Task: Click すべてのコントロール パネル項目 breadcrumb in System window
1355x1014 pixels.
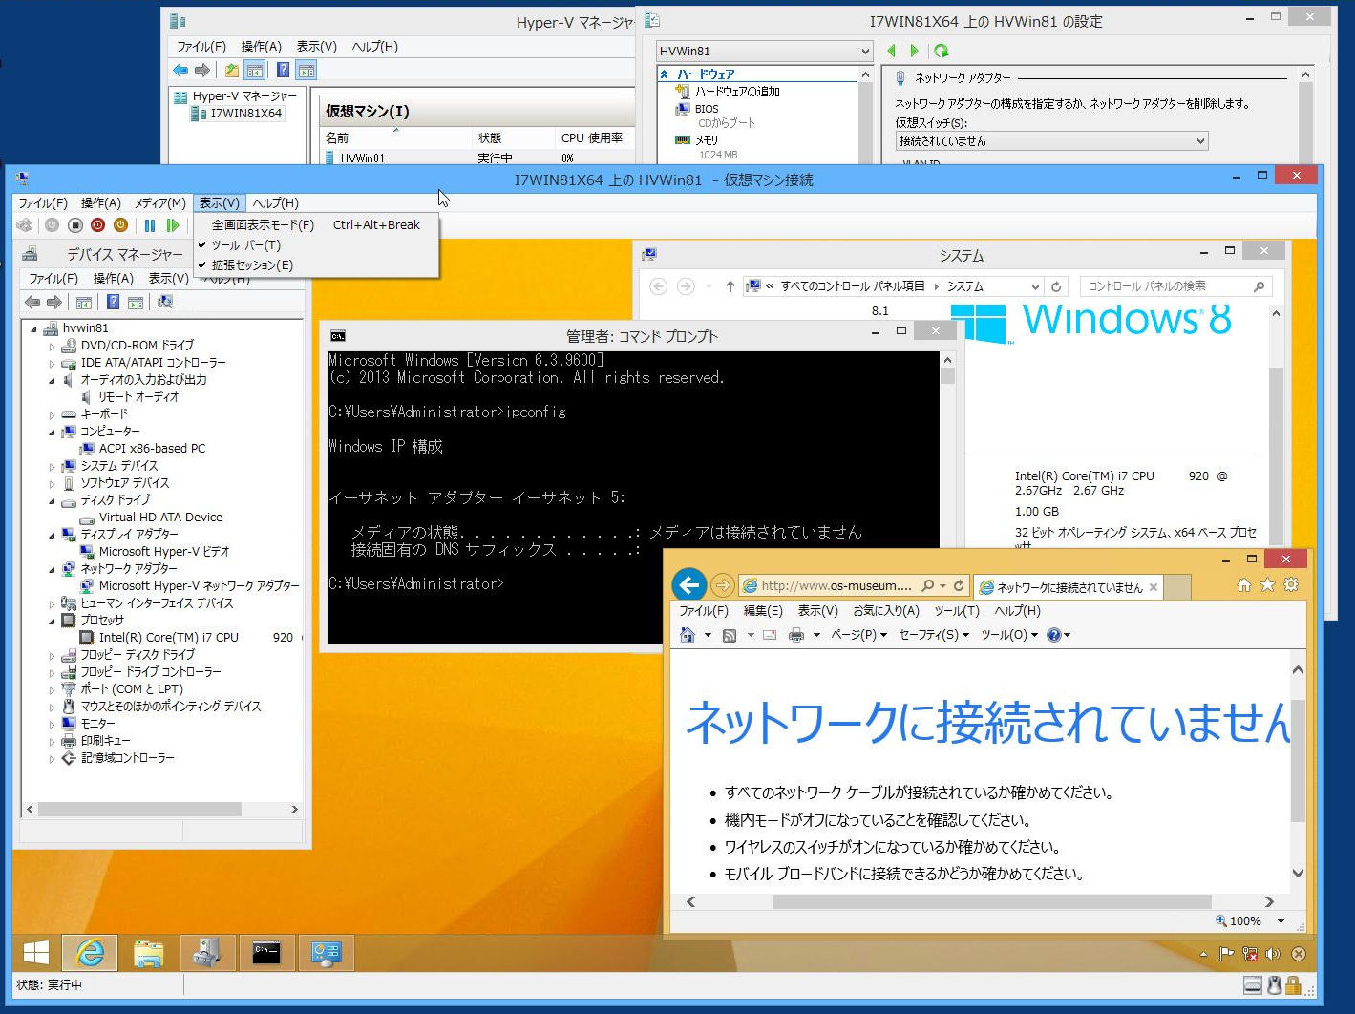Action: point(853,286)
